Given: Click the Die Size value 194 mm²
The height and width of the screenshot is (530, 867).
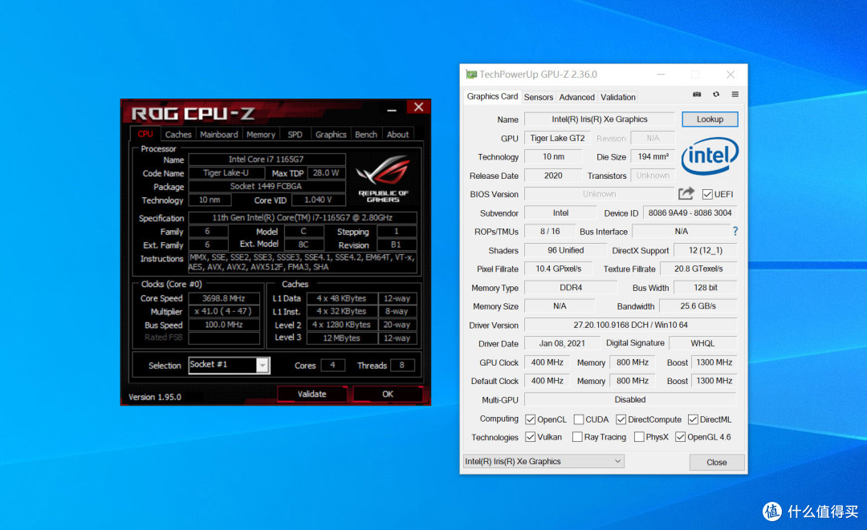Looking at the screenshot, I should pyautogui.click(x=653, y=157).
